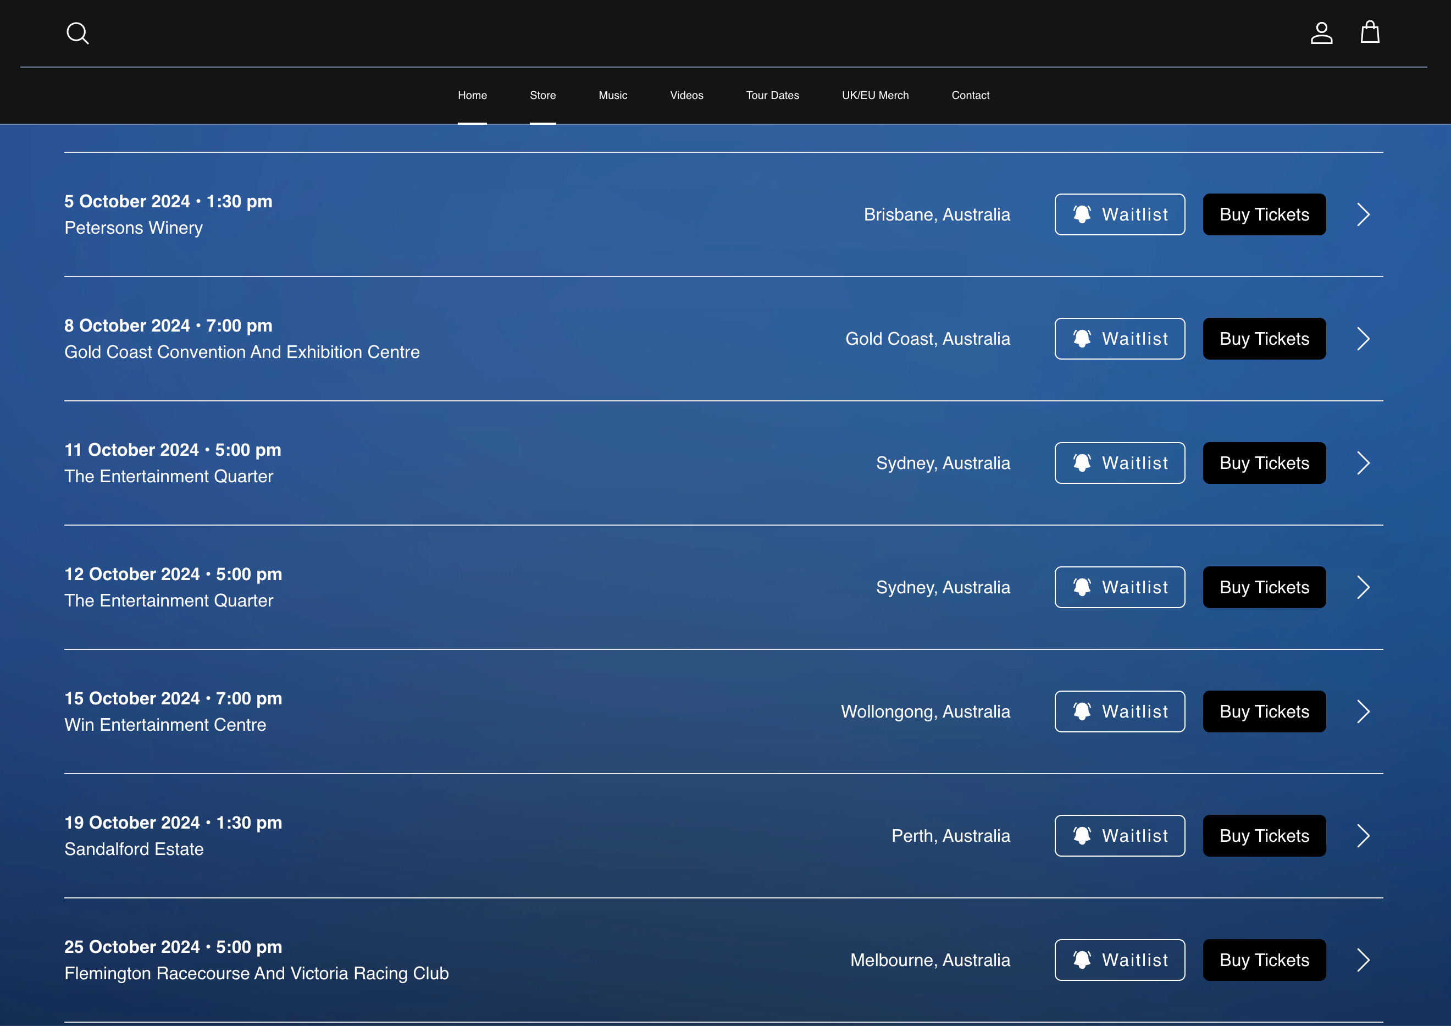Expand the Brisbane event chevron arrow
Viewport: 1451px width, 1026px height.
tap(1363, 214)
